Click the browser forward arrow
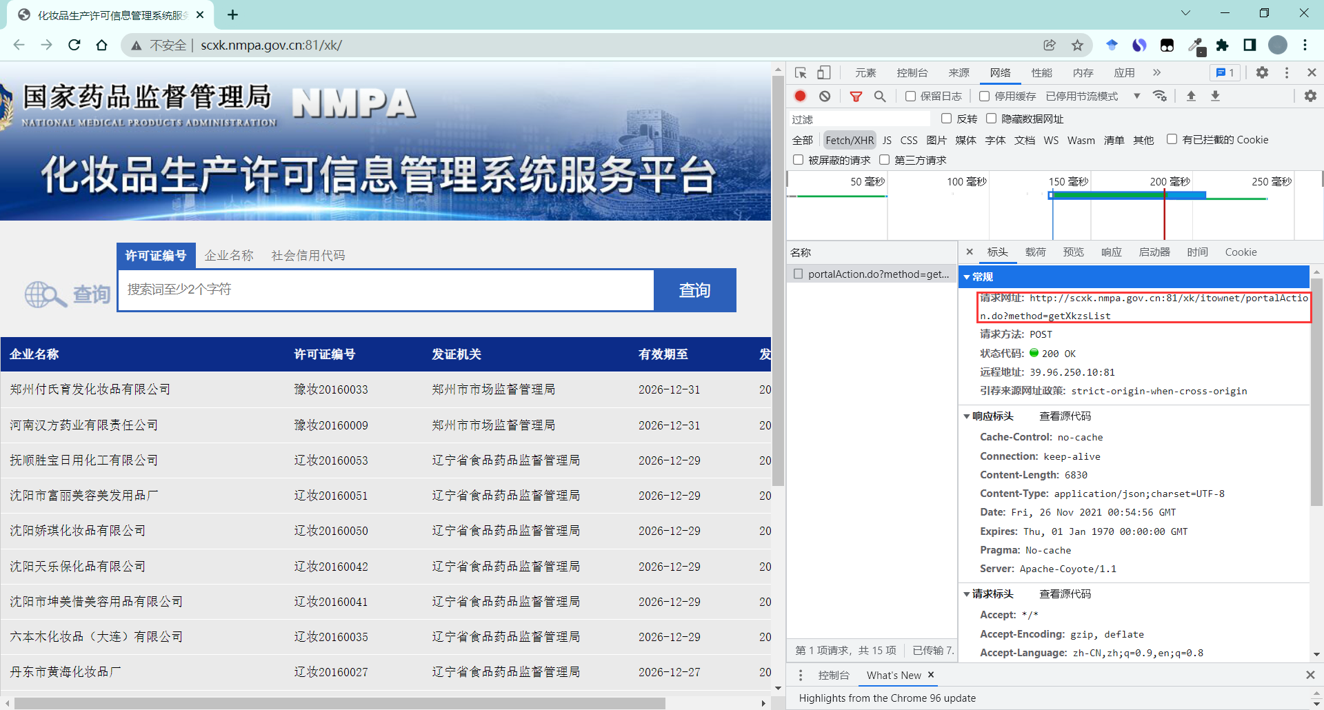Image resolution: width=1324 pixels, height=710 pixels. [46, 45]
